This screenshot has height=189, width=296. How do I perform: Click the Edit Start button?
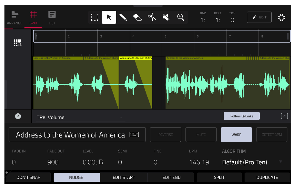click(124, 177)
